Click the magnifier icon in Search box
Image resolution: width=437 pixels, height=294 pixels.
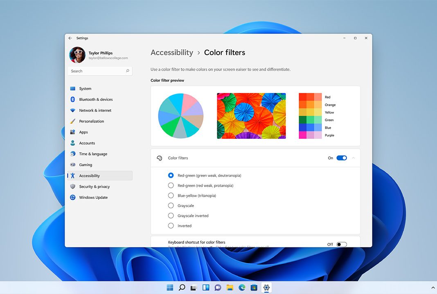[127, 71]
